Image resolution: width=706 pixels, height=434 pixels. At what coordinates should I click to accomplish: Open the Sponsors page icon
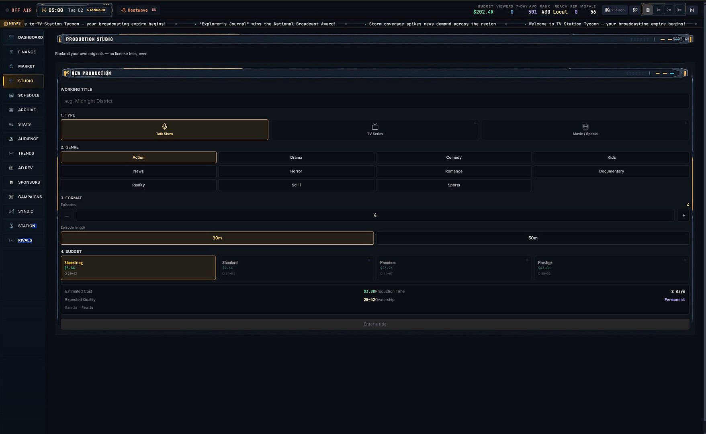click(11, 182)
